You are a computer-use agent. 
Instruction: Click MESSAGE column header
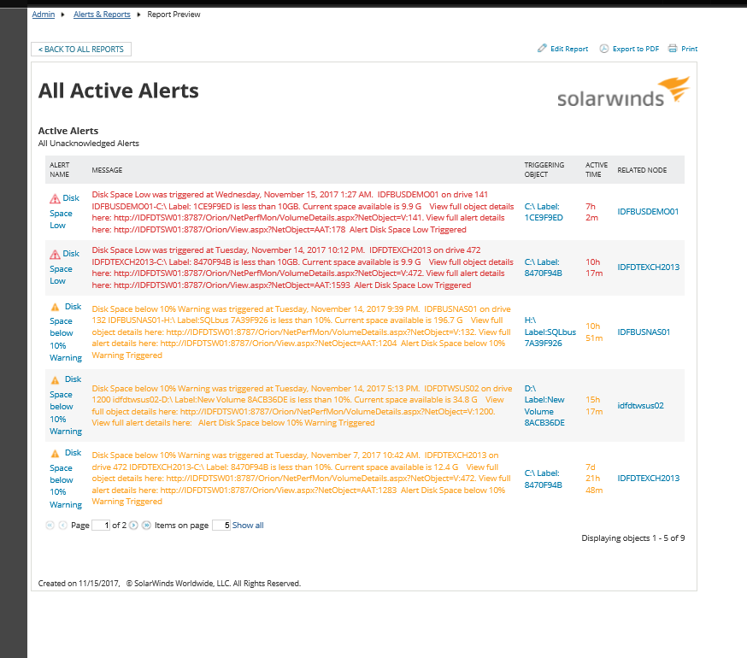[x=107, y=170]
